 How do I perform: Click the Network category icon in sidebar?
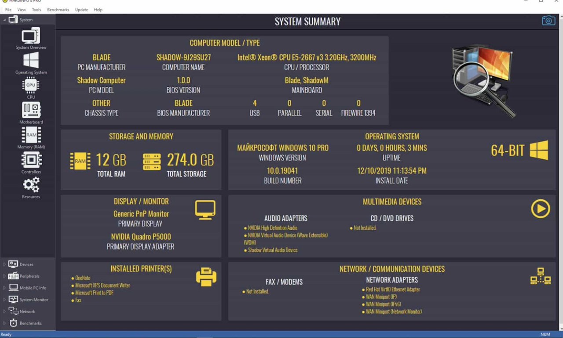tap(13, 311)
